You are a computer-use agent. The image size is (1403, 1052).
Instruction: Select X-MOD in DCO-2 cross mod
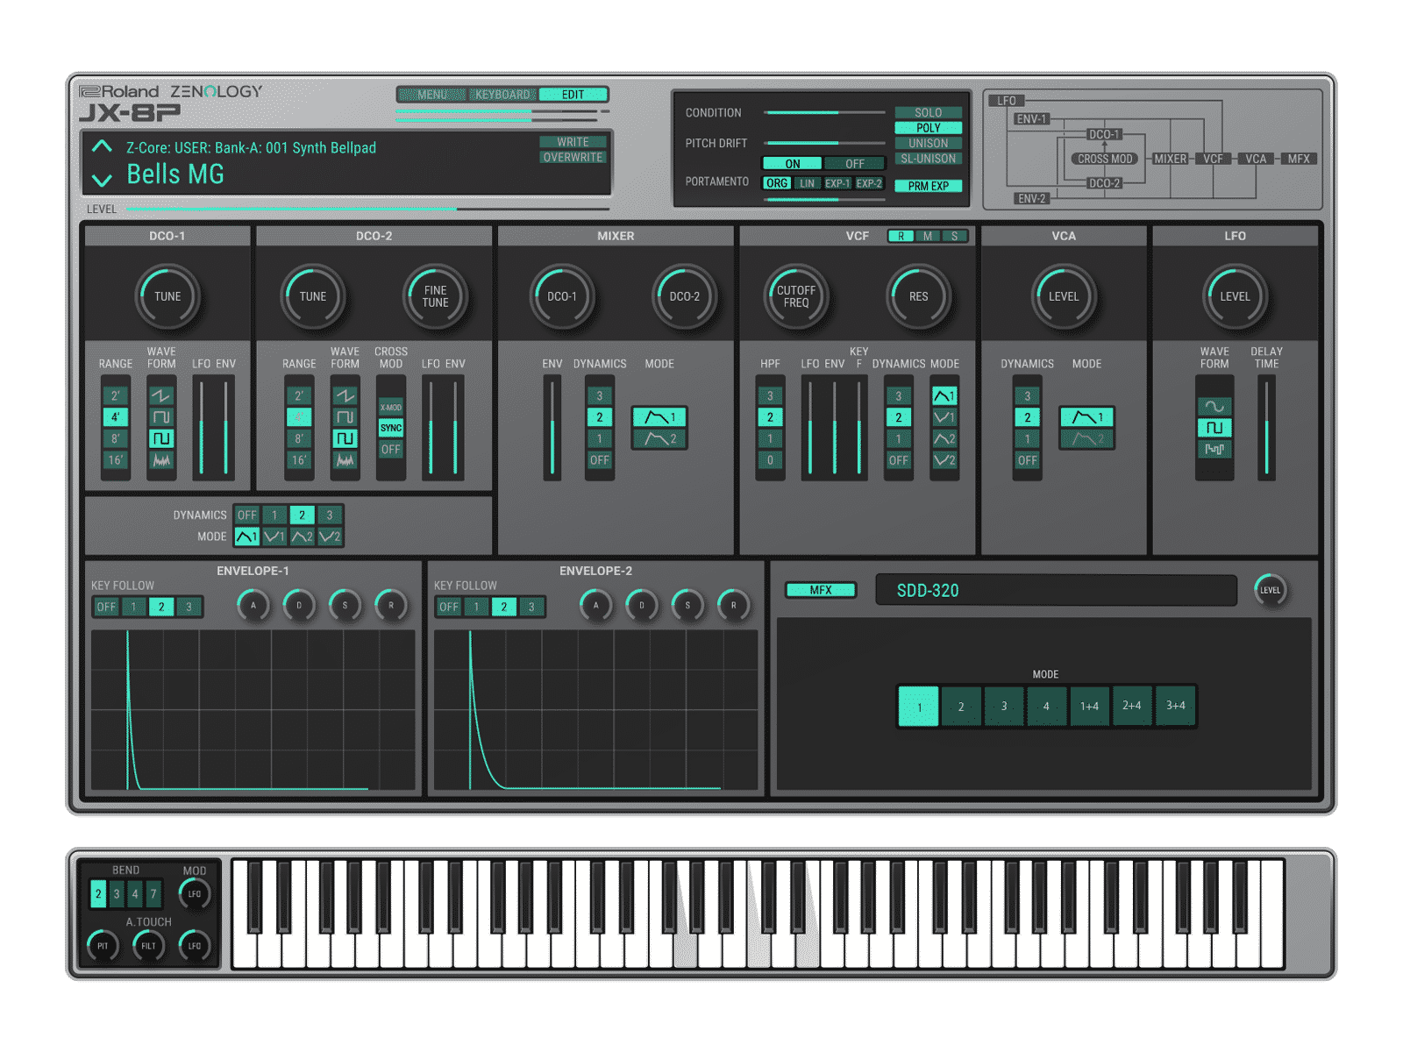[391, 407]
